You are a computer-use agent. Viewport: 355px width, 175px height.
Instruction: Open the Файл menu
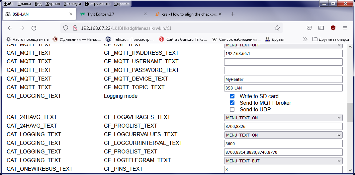pyautogui.click(x=9, y=4)
